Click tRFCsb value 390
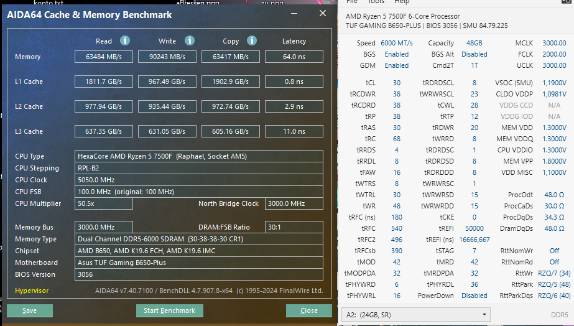The image size is (574, 326). click(397, 251)
